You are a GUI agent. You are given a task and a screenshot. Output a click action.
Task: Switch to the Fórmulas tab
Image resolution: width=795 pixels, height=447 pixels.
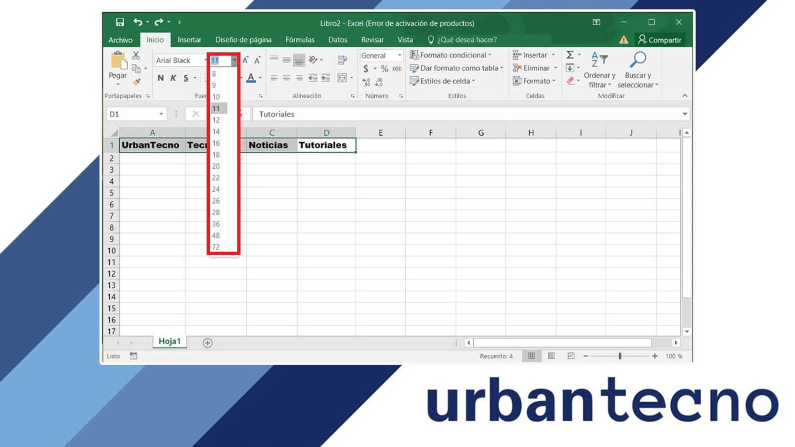[300, 40]
